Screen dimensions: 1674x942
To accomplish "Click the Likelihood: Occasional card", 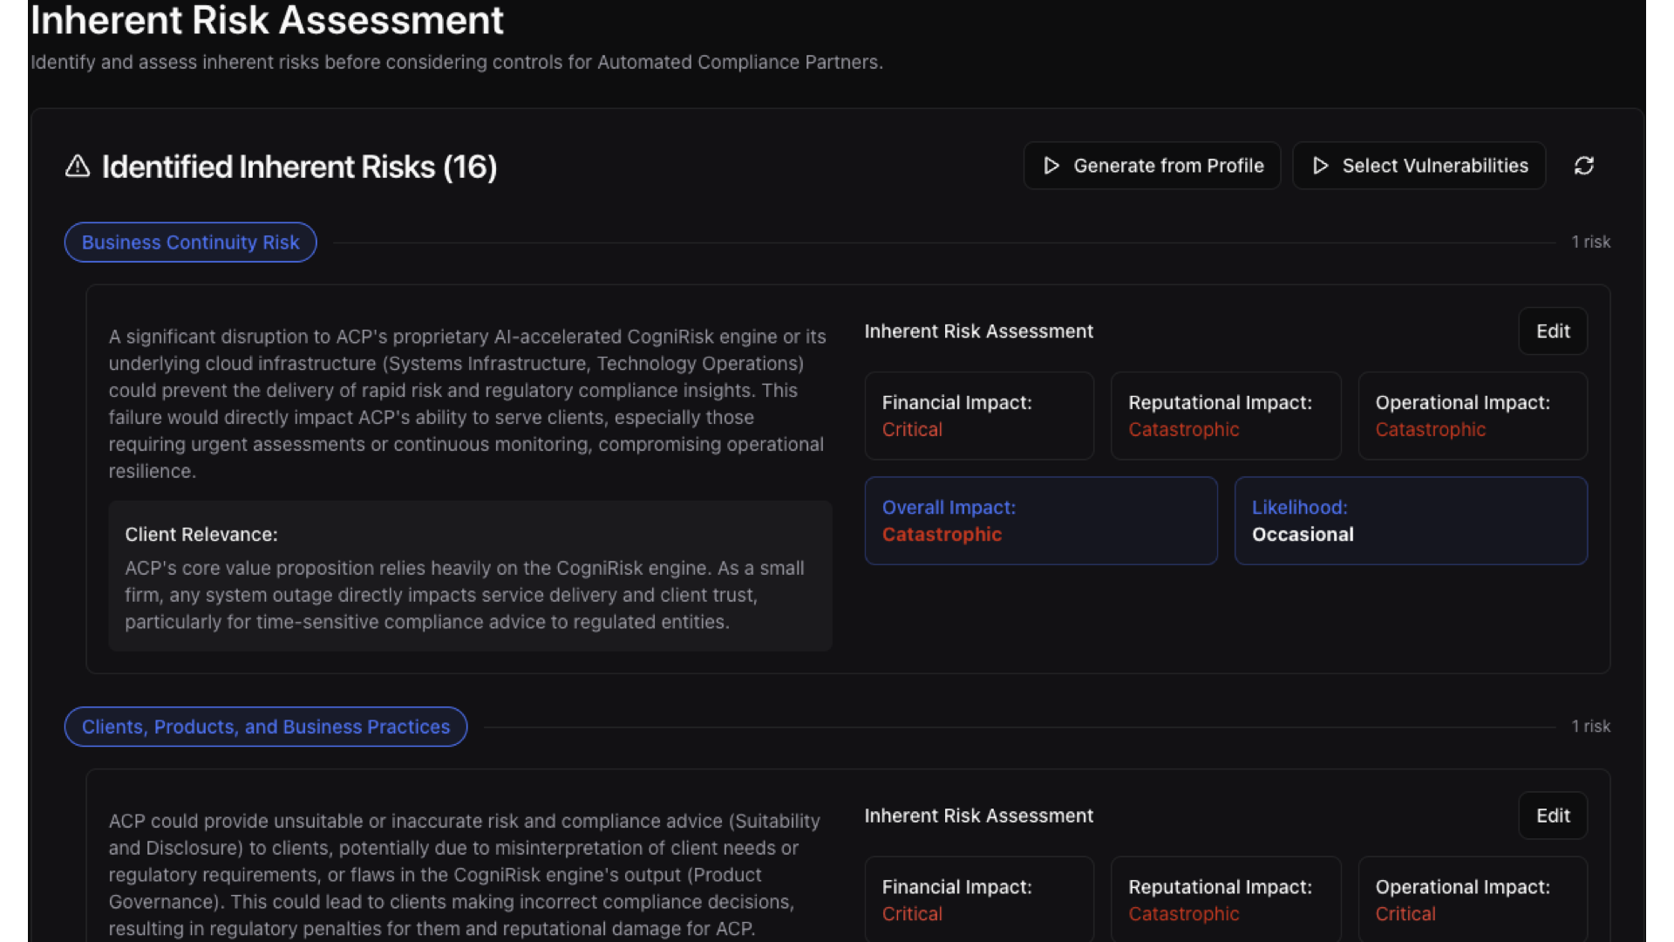I will [1411, 521].
